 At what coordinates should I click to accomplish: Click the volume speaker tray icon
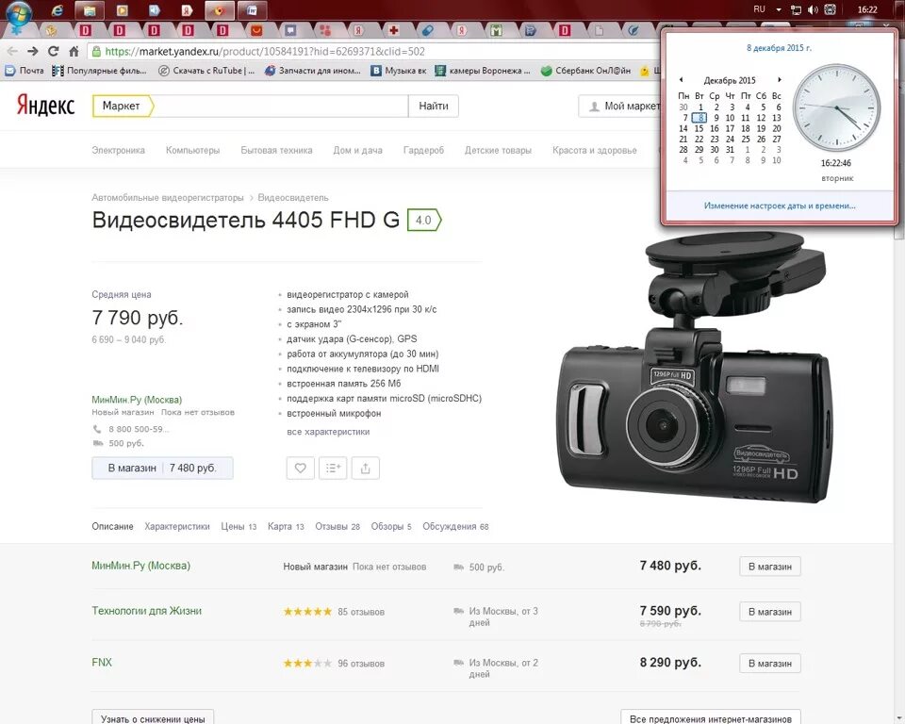pyautogui.click(x=813, y=9)
